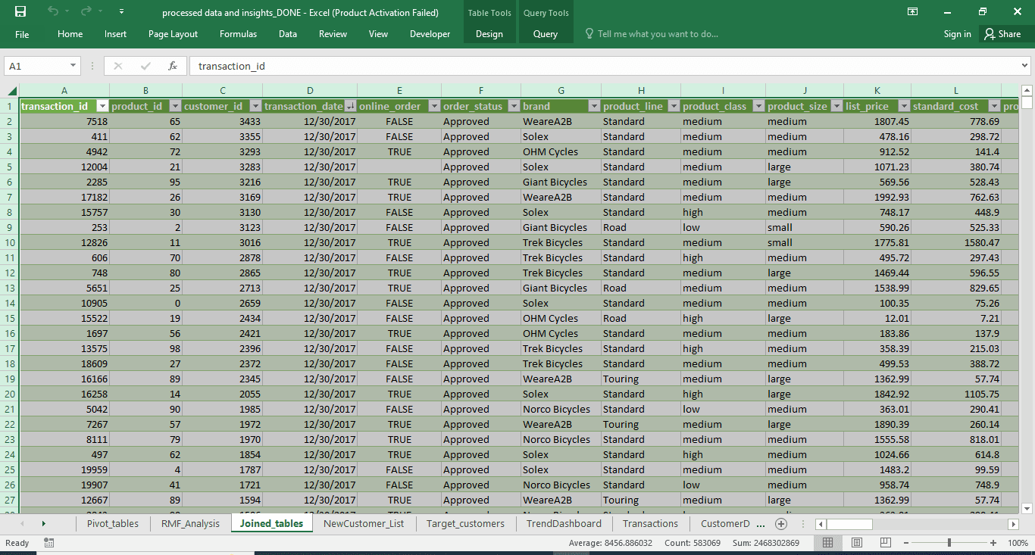
Task: Open transaction_id filter dropdown
Action: pos(102,106)
